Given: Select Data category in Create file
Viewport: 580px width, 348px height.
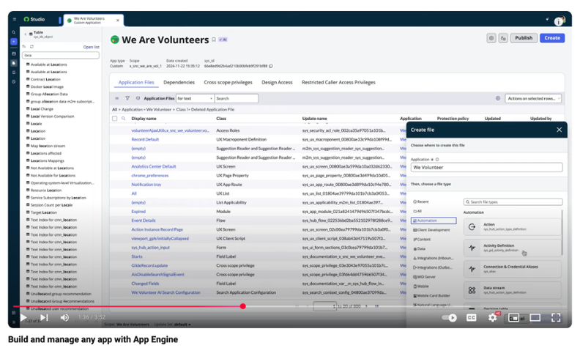Looking at the screenshot, I should pyautogui.click(x=420, y=249).
